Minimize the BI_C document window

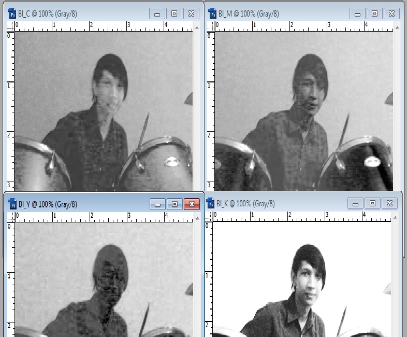click(157, 14)
